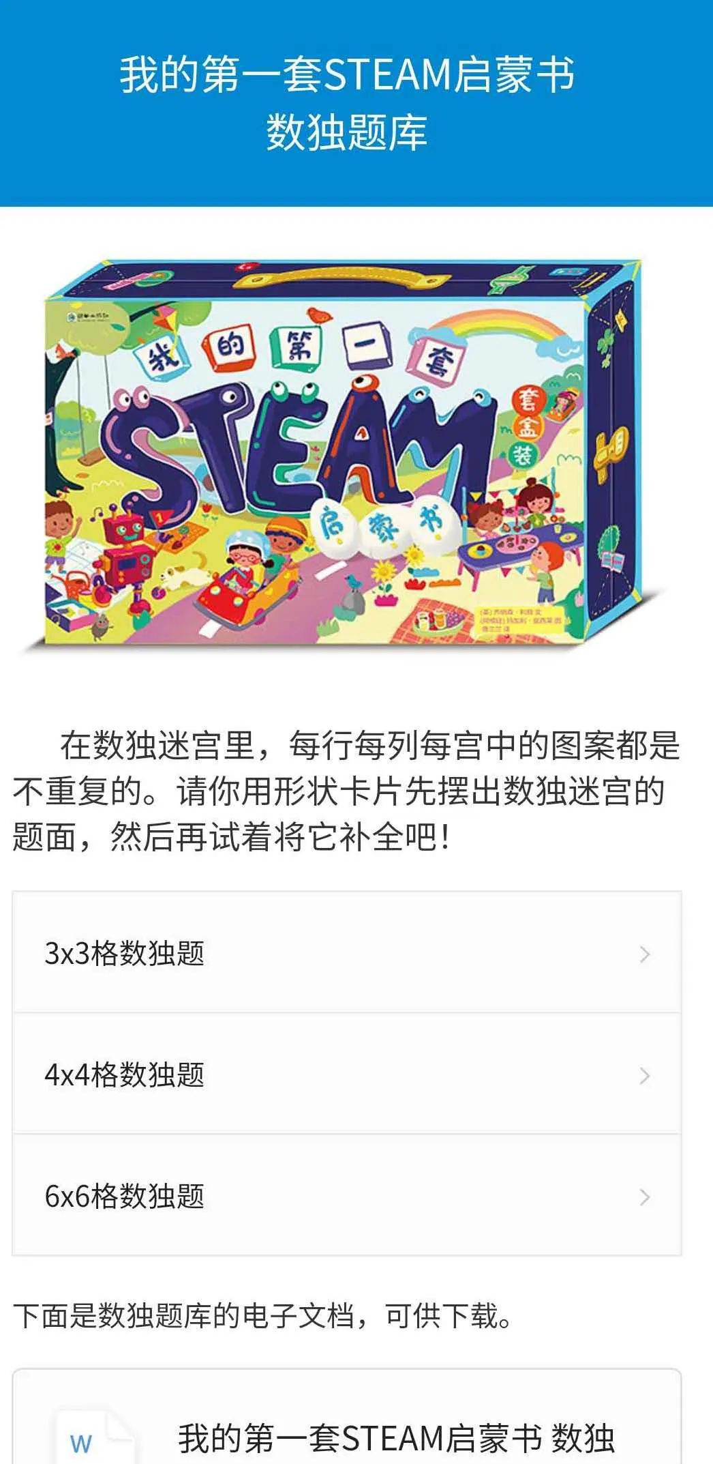This screenshot has height=1464, width=713.
Task: Open the 3x3格数独题 list item
Action: click(347, 952)
